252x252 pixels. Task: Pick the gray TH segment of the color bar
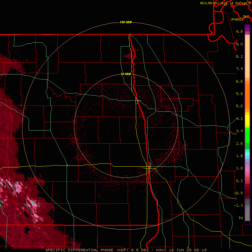tap(247, 214)
